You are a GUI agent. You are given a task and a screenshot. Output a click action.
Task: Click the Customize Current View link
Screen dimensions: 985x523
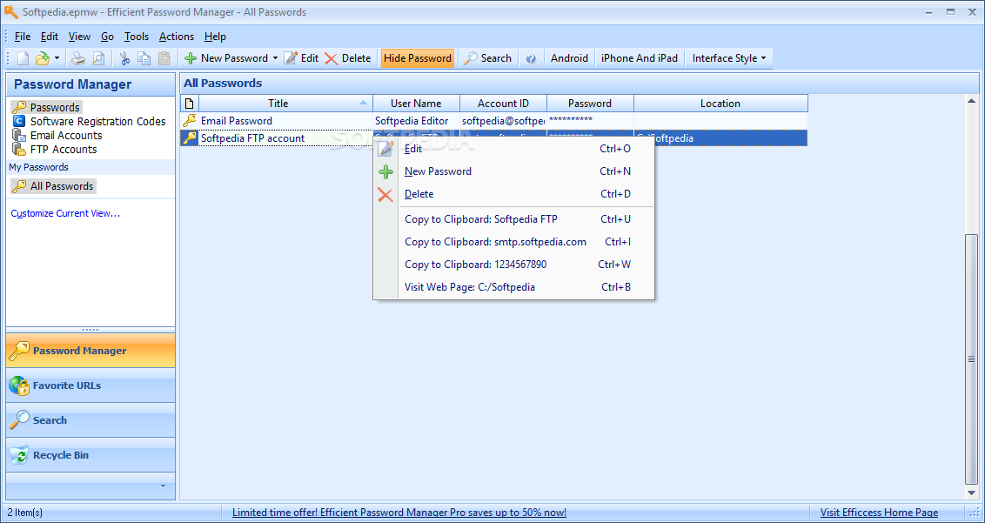tap(65, 213)
